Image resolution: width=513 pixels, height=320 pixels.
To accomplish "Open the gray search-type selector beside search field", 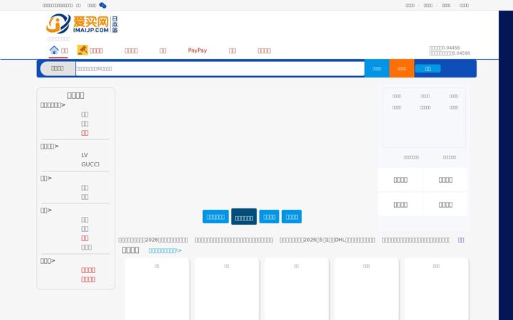I will point(57,68).
